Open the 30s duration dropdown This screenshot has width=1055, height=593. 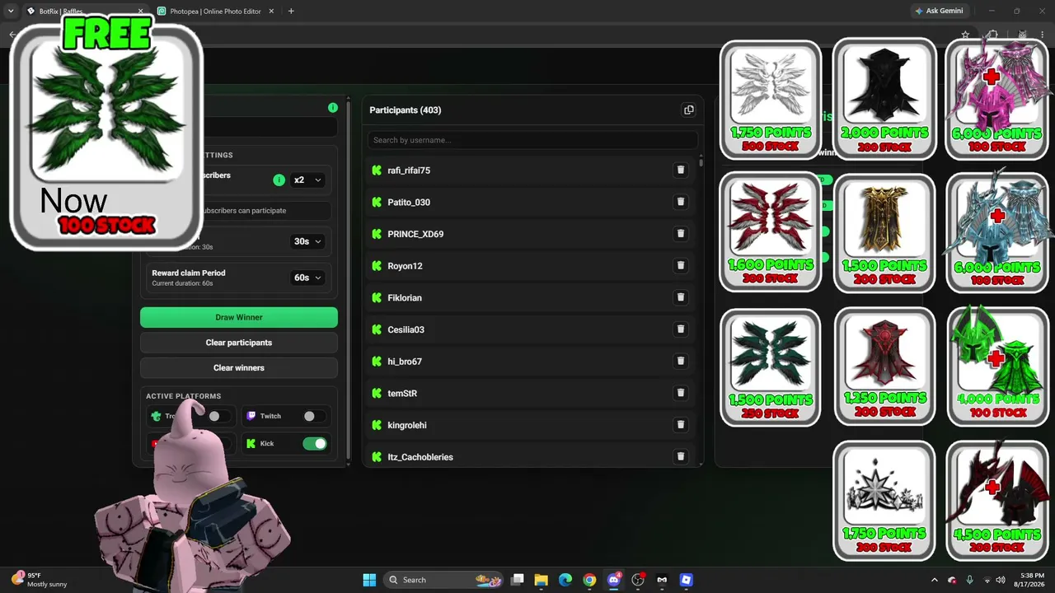tap(307, 241)
